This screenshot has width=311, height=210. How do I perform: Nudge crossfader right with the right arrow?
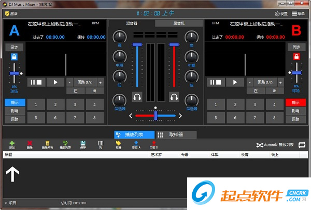pos(180,116)
